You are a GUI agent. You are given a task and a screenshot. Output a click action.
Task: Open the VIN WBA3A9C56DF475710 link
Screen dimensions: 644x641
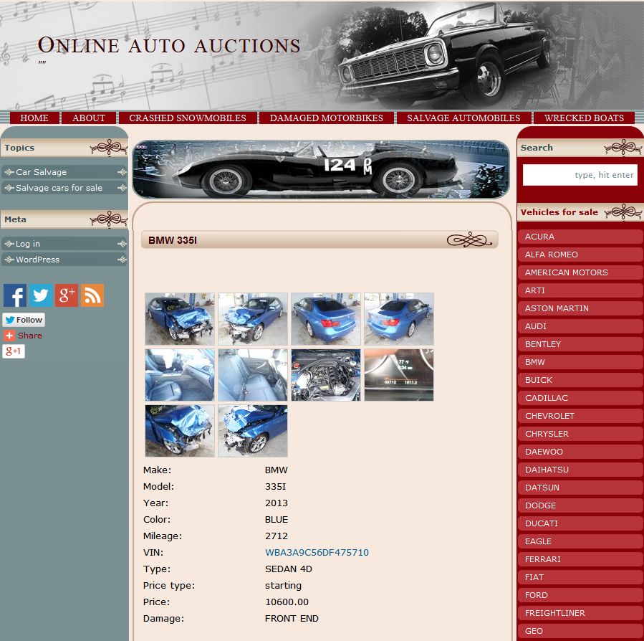(x=317, y=552)
